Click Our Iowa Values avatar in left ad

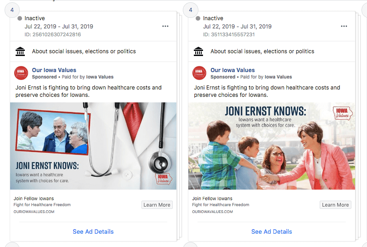pyautogui.click(x=21, y=73)
